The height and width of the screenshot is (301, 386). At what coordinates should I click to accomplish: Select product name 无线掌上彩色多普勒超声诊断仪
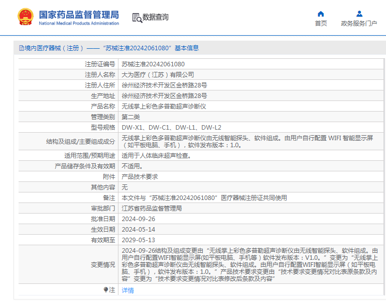click(x=164, y=107)
